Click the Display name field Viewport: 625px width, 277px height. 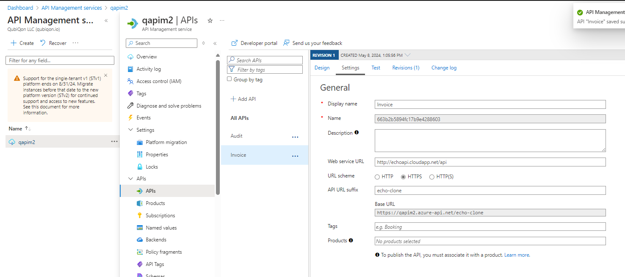point(490,104)
